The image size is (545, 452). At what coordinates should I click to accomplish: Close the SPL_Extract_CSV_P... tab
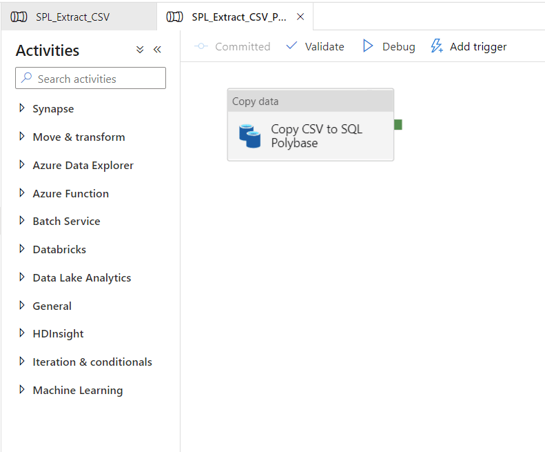pyautogui.click(x=300, y=17)
